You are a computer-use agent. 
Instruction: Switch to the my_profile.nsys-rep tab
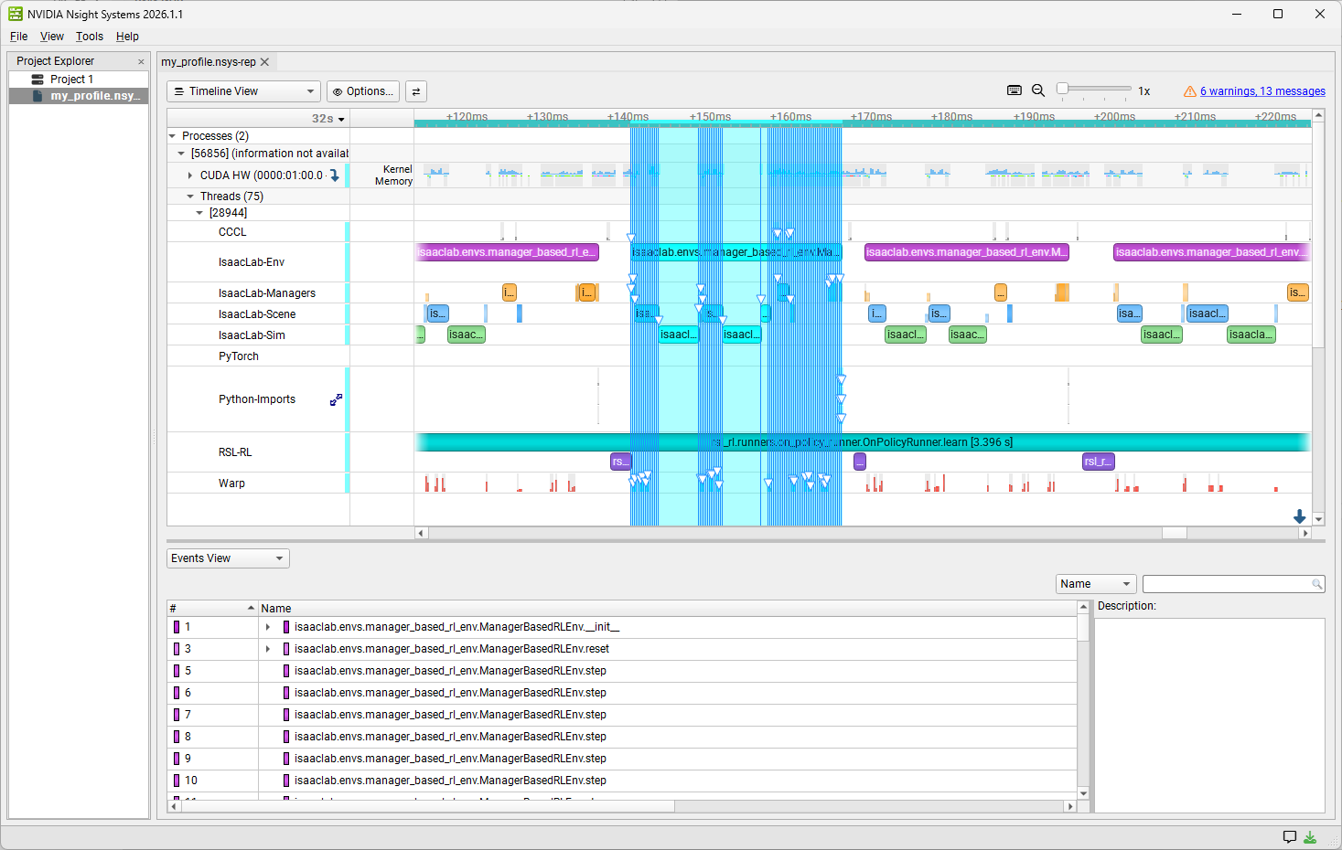point(209,62)
